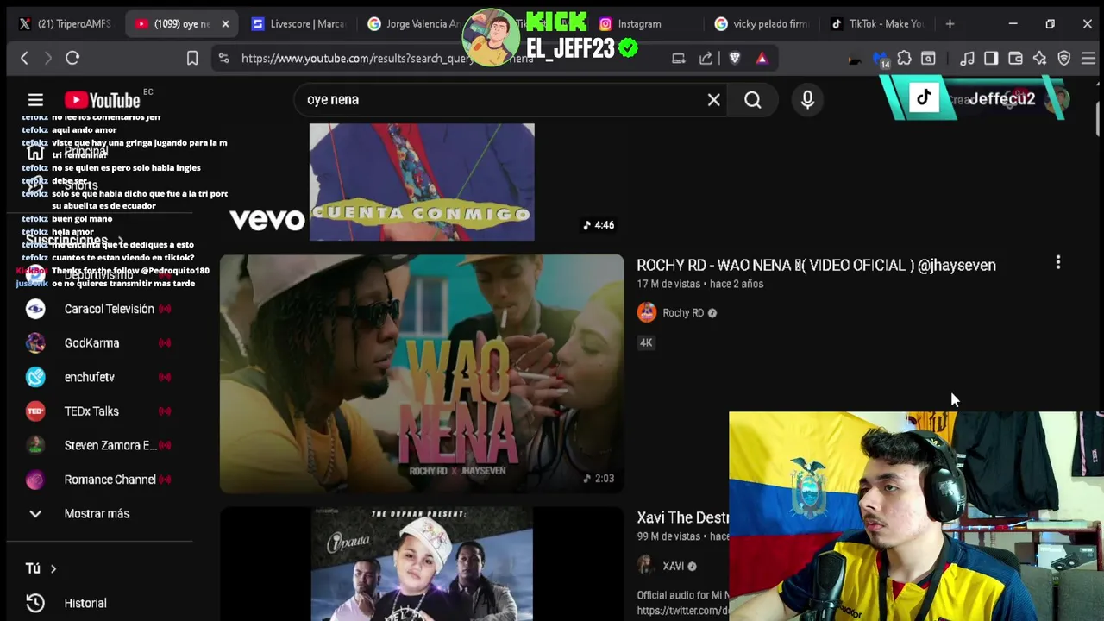Click the browser address bar URL

click(388, 58)
